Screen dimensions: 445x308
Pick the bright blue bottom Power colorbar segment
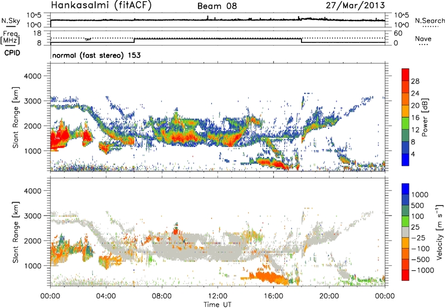click(406, 160)
